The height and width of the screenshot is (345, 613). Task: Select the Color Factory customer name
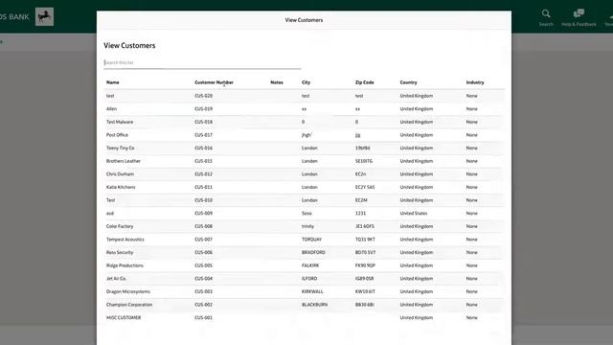[120, 226]
